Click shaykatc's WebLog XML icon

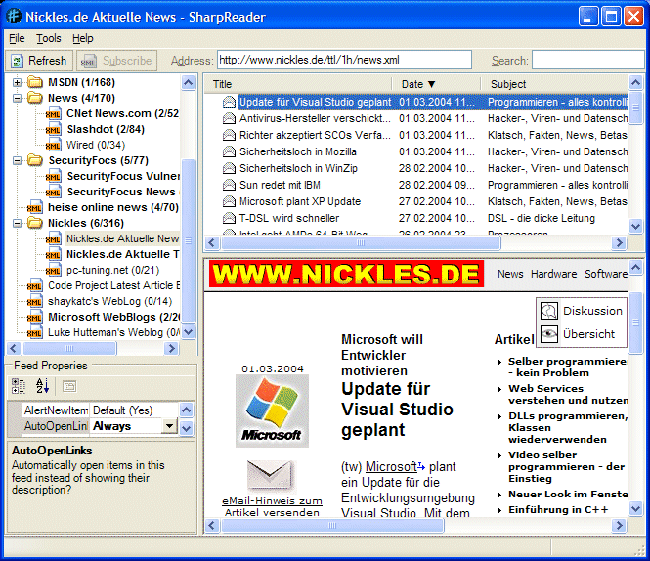[x=34, y=301]
